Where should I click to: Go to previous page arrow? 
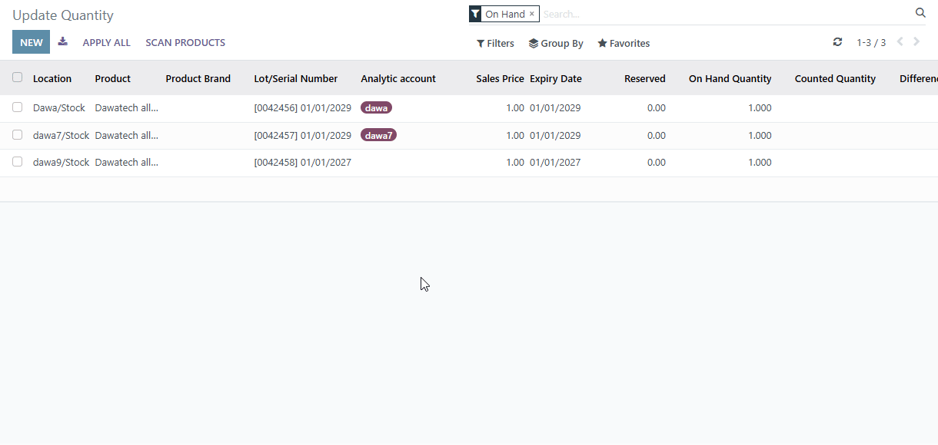click(x=900, y=42)
